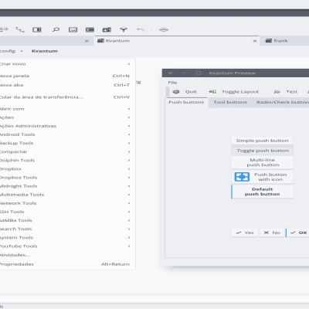
Task: Open the search magnifier tool
Action: click(56, 29)
